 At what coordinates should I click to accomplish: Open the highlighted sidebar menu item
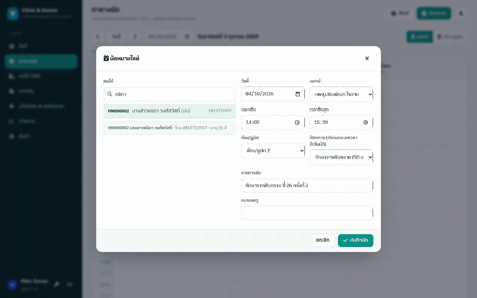[41, 61]
